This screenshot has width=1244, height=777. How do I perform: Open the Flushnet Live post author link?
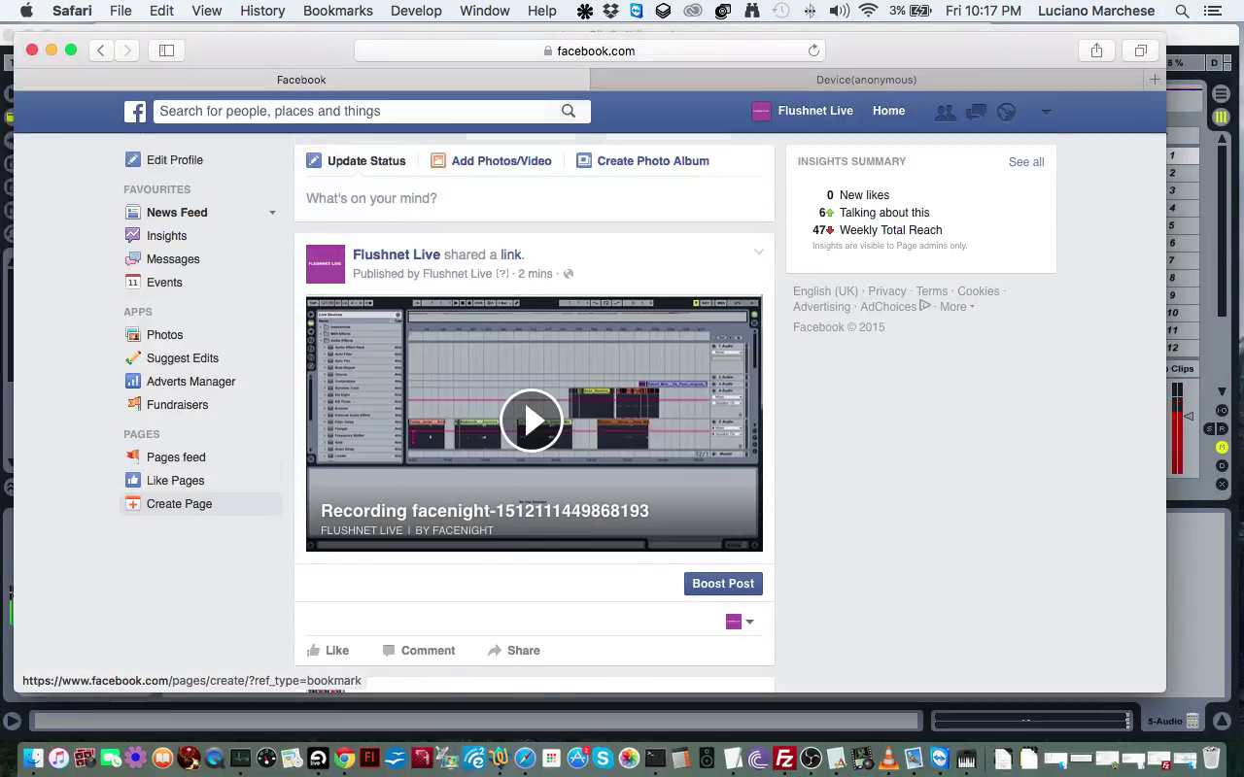(397, 254)
